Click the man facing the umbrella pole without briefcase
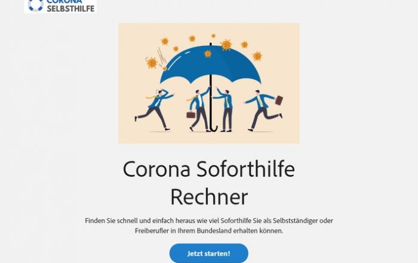 pos(224,110)
